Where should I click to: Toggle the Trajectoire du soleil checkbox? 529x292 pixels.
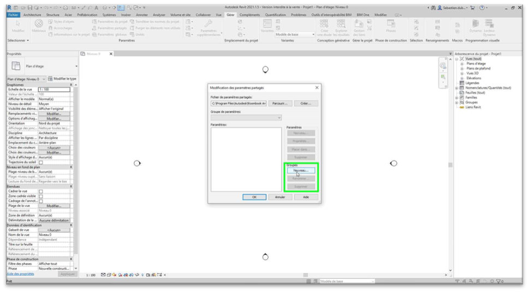[x=41, y=162]
